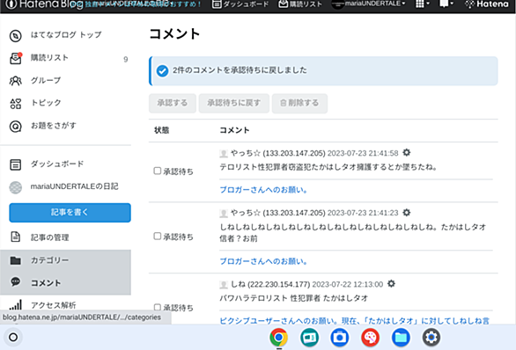This screenshot has width=516, height=350.
Task: Click the blue checkmark in notification banner
Action: click(x=162, y=70)
